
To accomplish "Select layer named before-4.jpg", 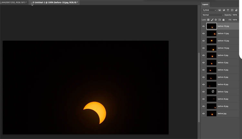I will 223,70.
